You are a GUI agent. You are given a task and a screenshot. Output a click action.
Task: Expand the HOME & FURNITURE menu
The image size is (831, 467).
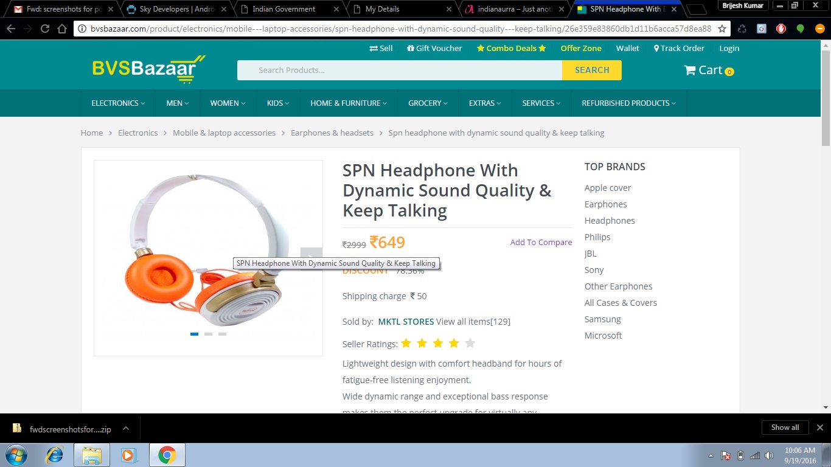[349, 103]
